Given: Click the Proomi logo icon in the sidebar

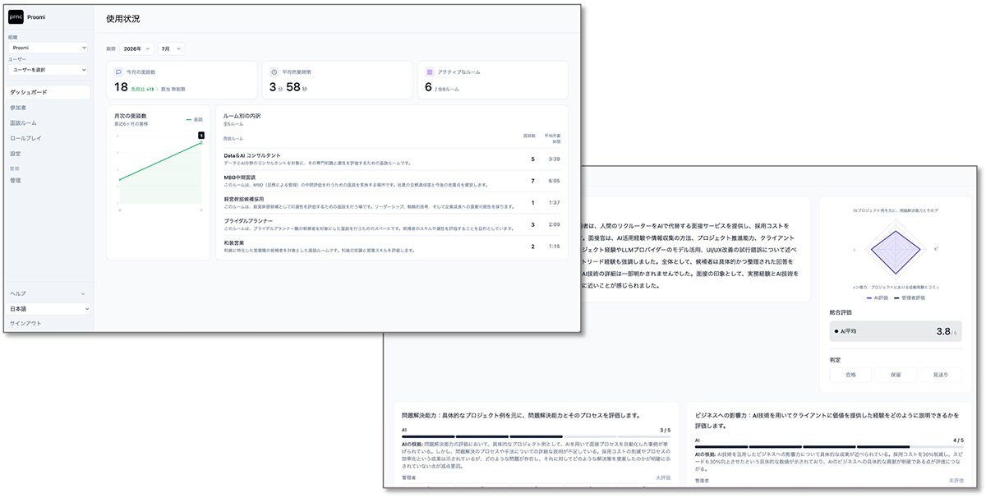Looking at the screenshot, I should [x=16, y=16].
